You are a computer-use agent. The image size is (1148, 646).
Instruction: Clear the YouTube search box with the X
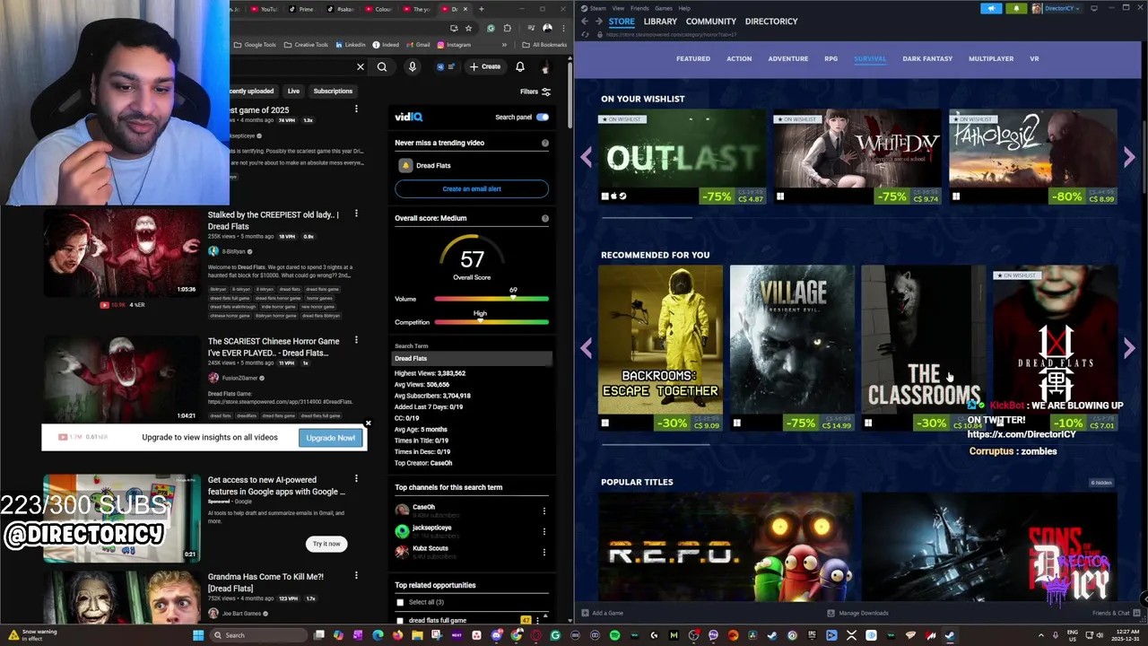pyautogui.click(x=361, y=66)
